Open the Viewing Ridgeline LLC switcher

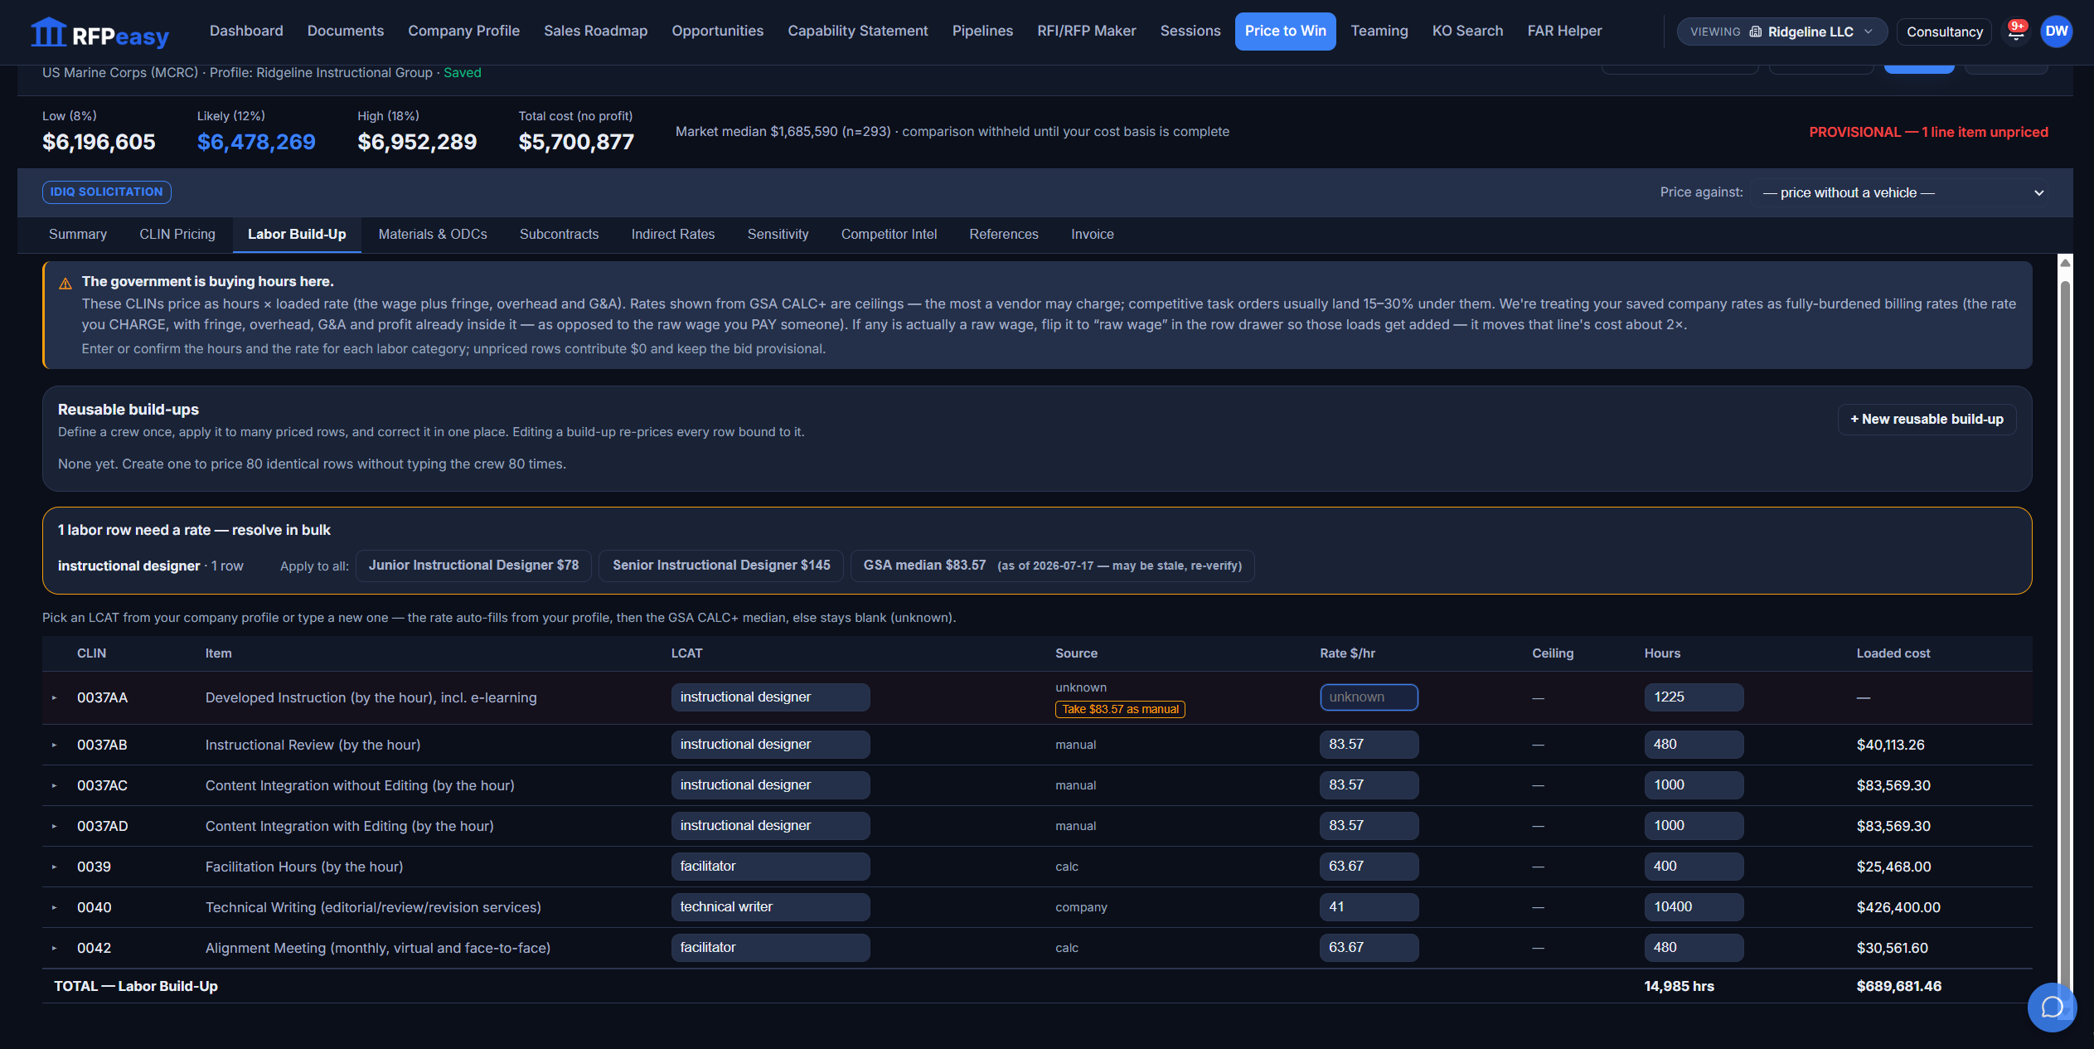click(1781, 32)
